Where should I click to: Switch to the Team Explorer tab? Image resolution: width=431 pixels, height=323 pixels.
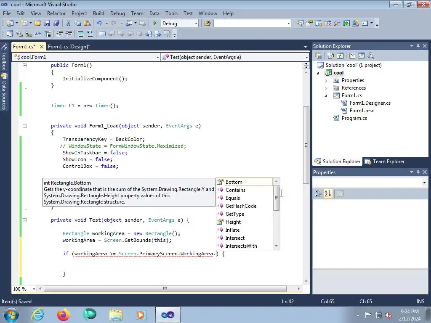tap(385, 161)
